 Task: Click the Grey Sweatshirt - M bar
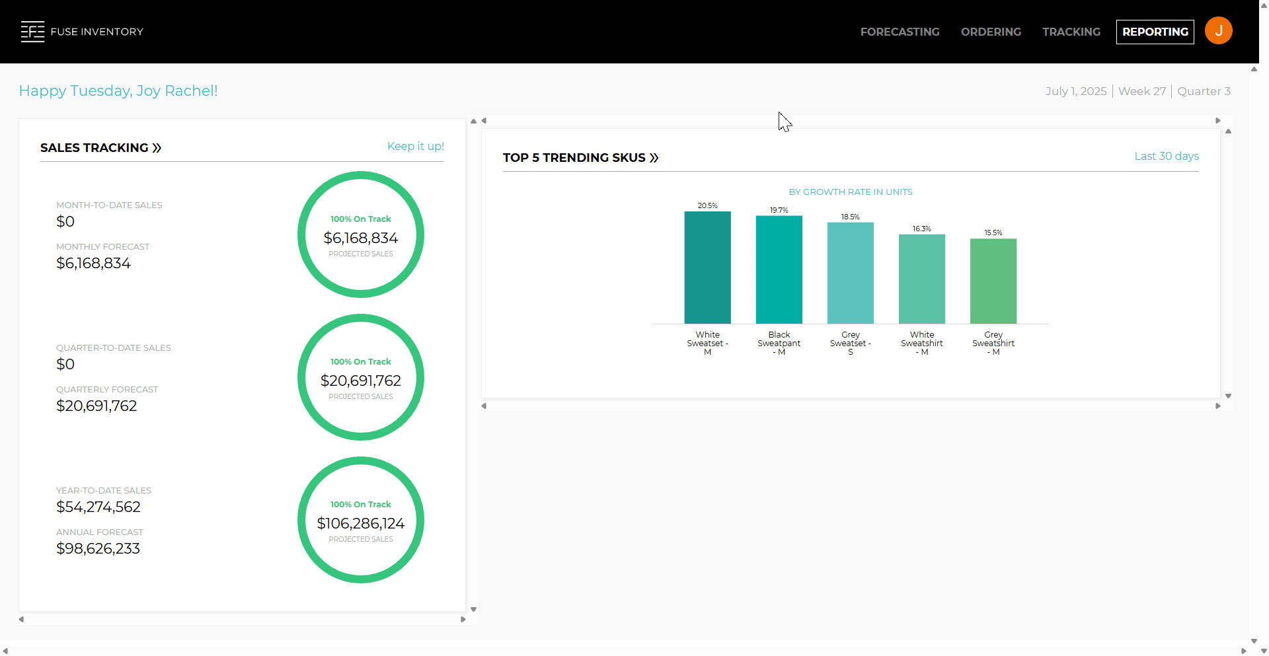tap(993, 281)
